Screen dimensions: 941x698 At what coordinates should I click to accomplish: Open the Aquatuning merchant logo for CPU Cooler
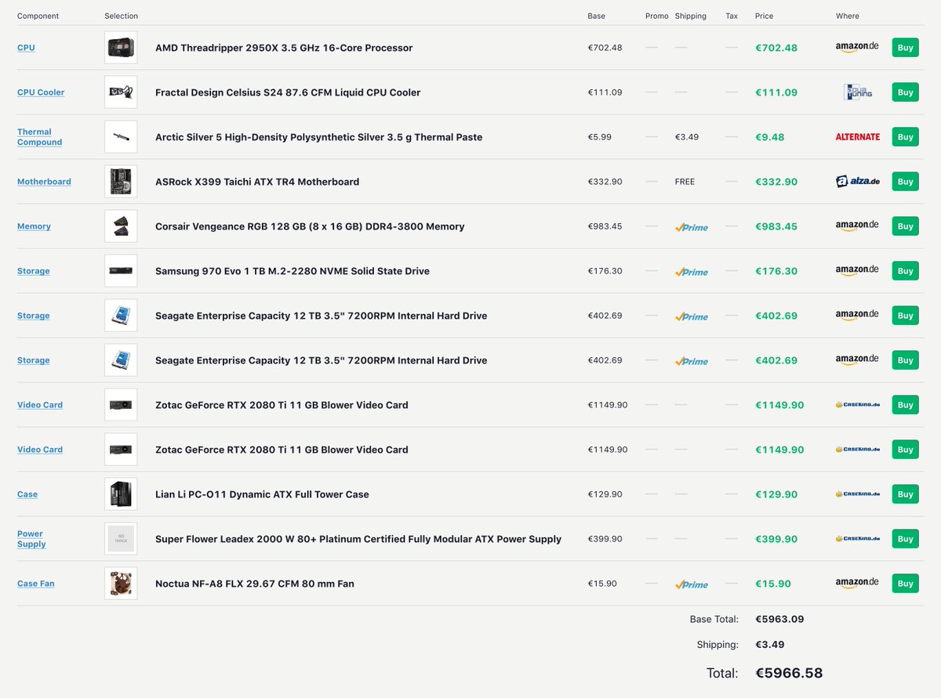click(x=858, y=92)
